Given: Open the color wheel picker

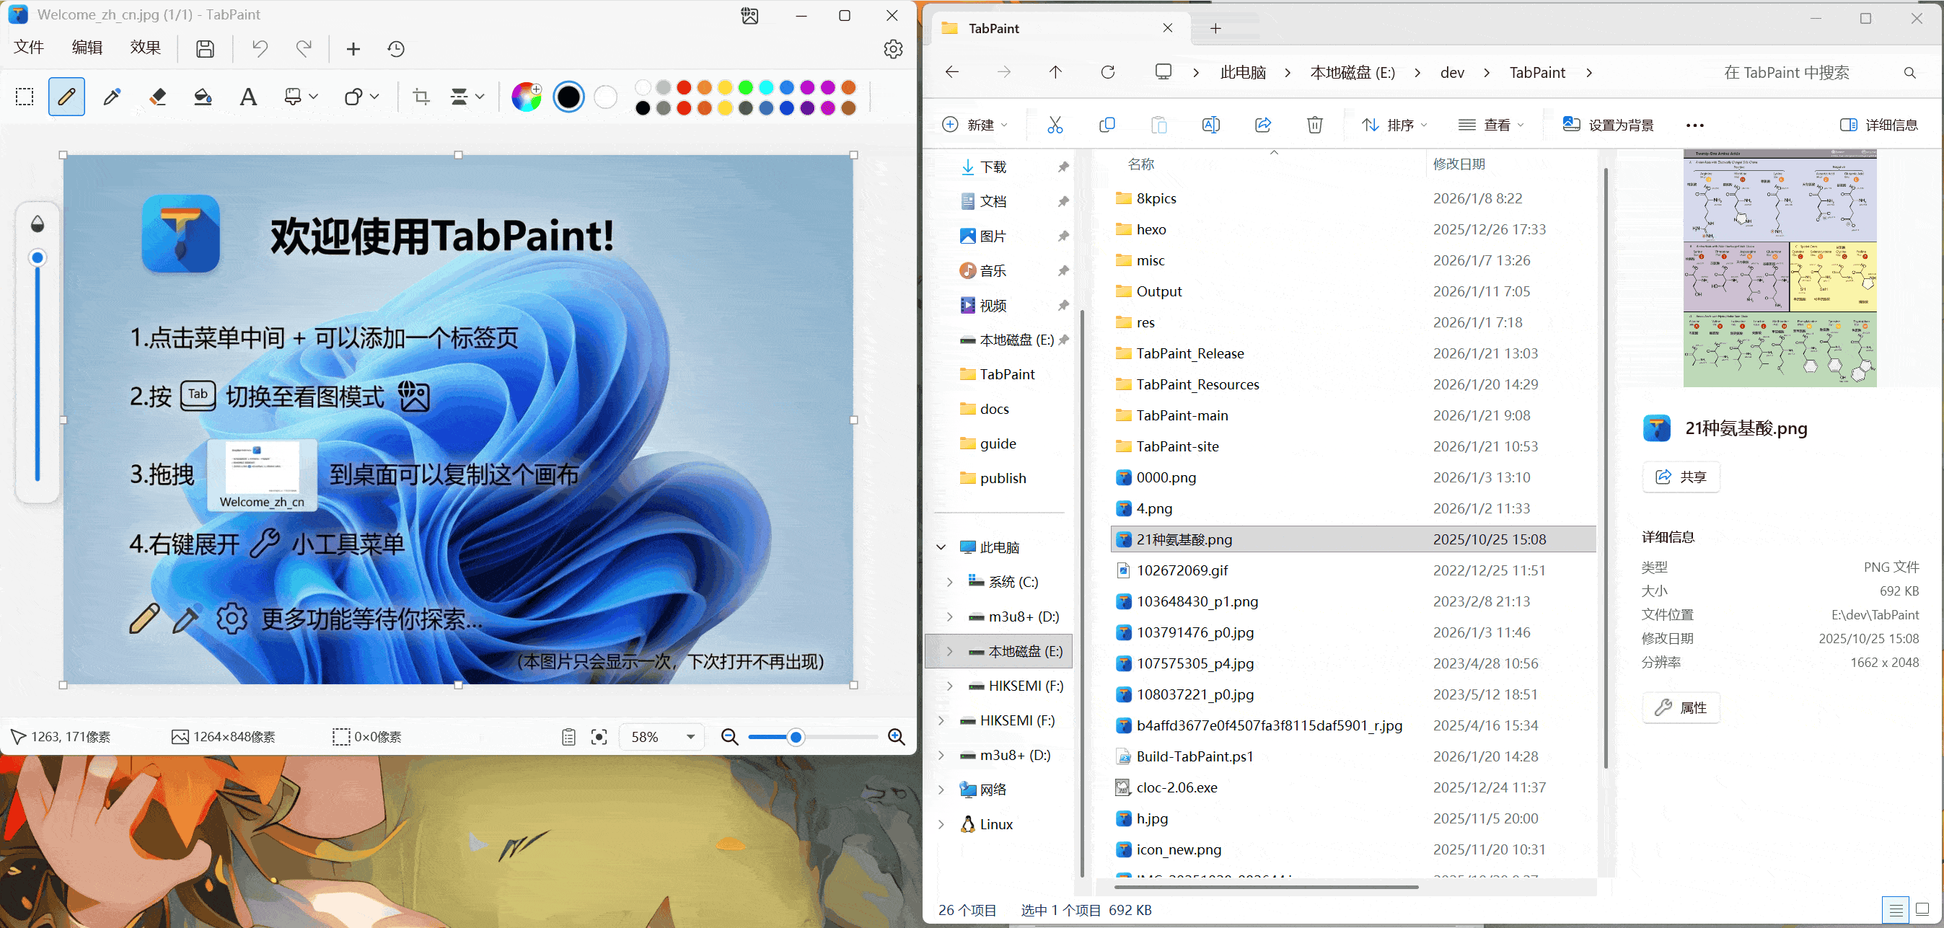Looking at the screenshot, I should (x=526, y=97).
